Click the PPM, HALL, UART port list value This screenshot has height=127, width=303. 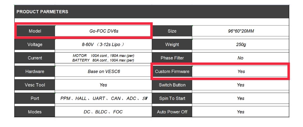(x=104, y=98)
